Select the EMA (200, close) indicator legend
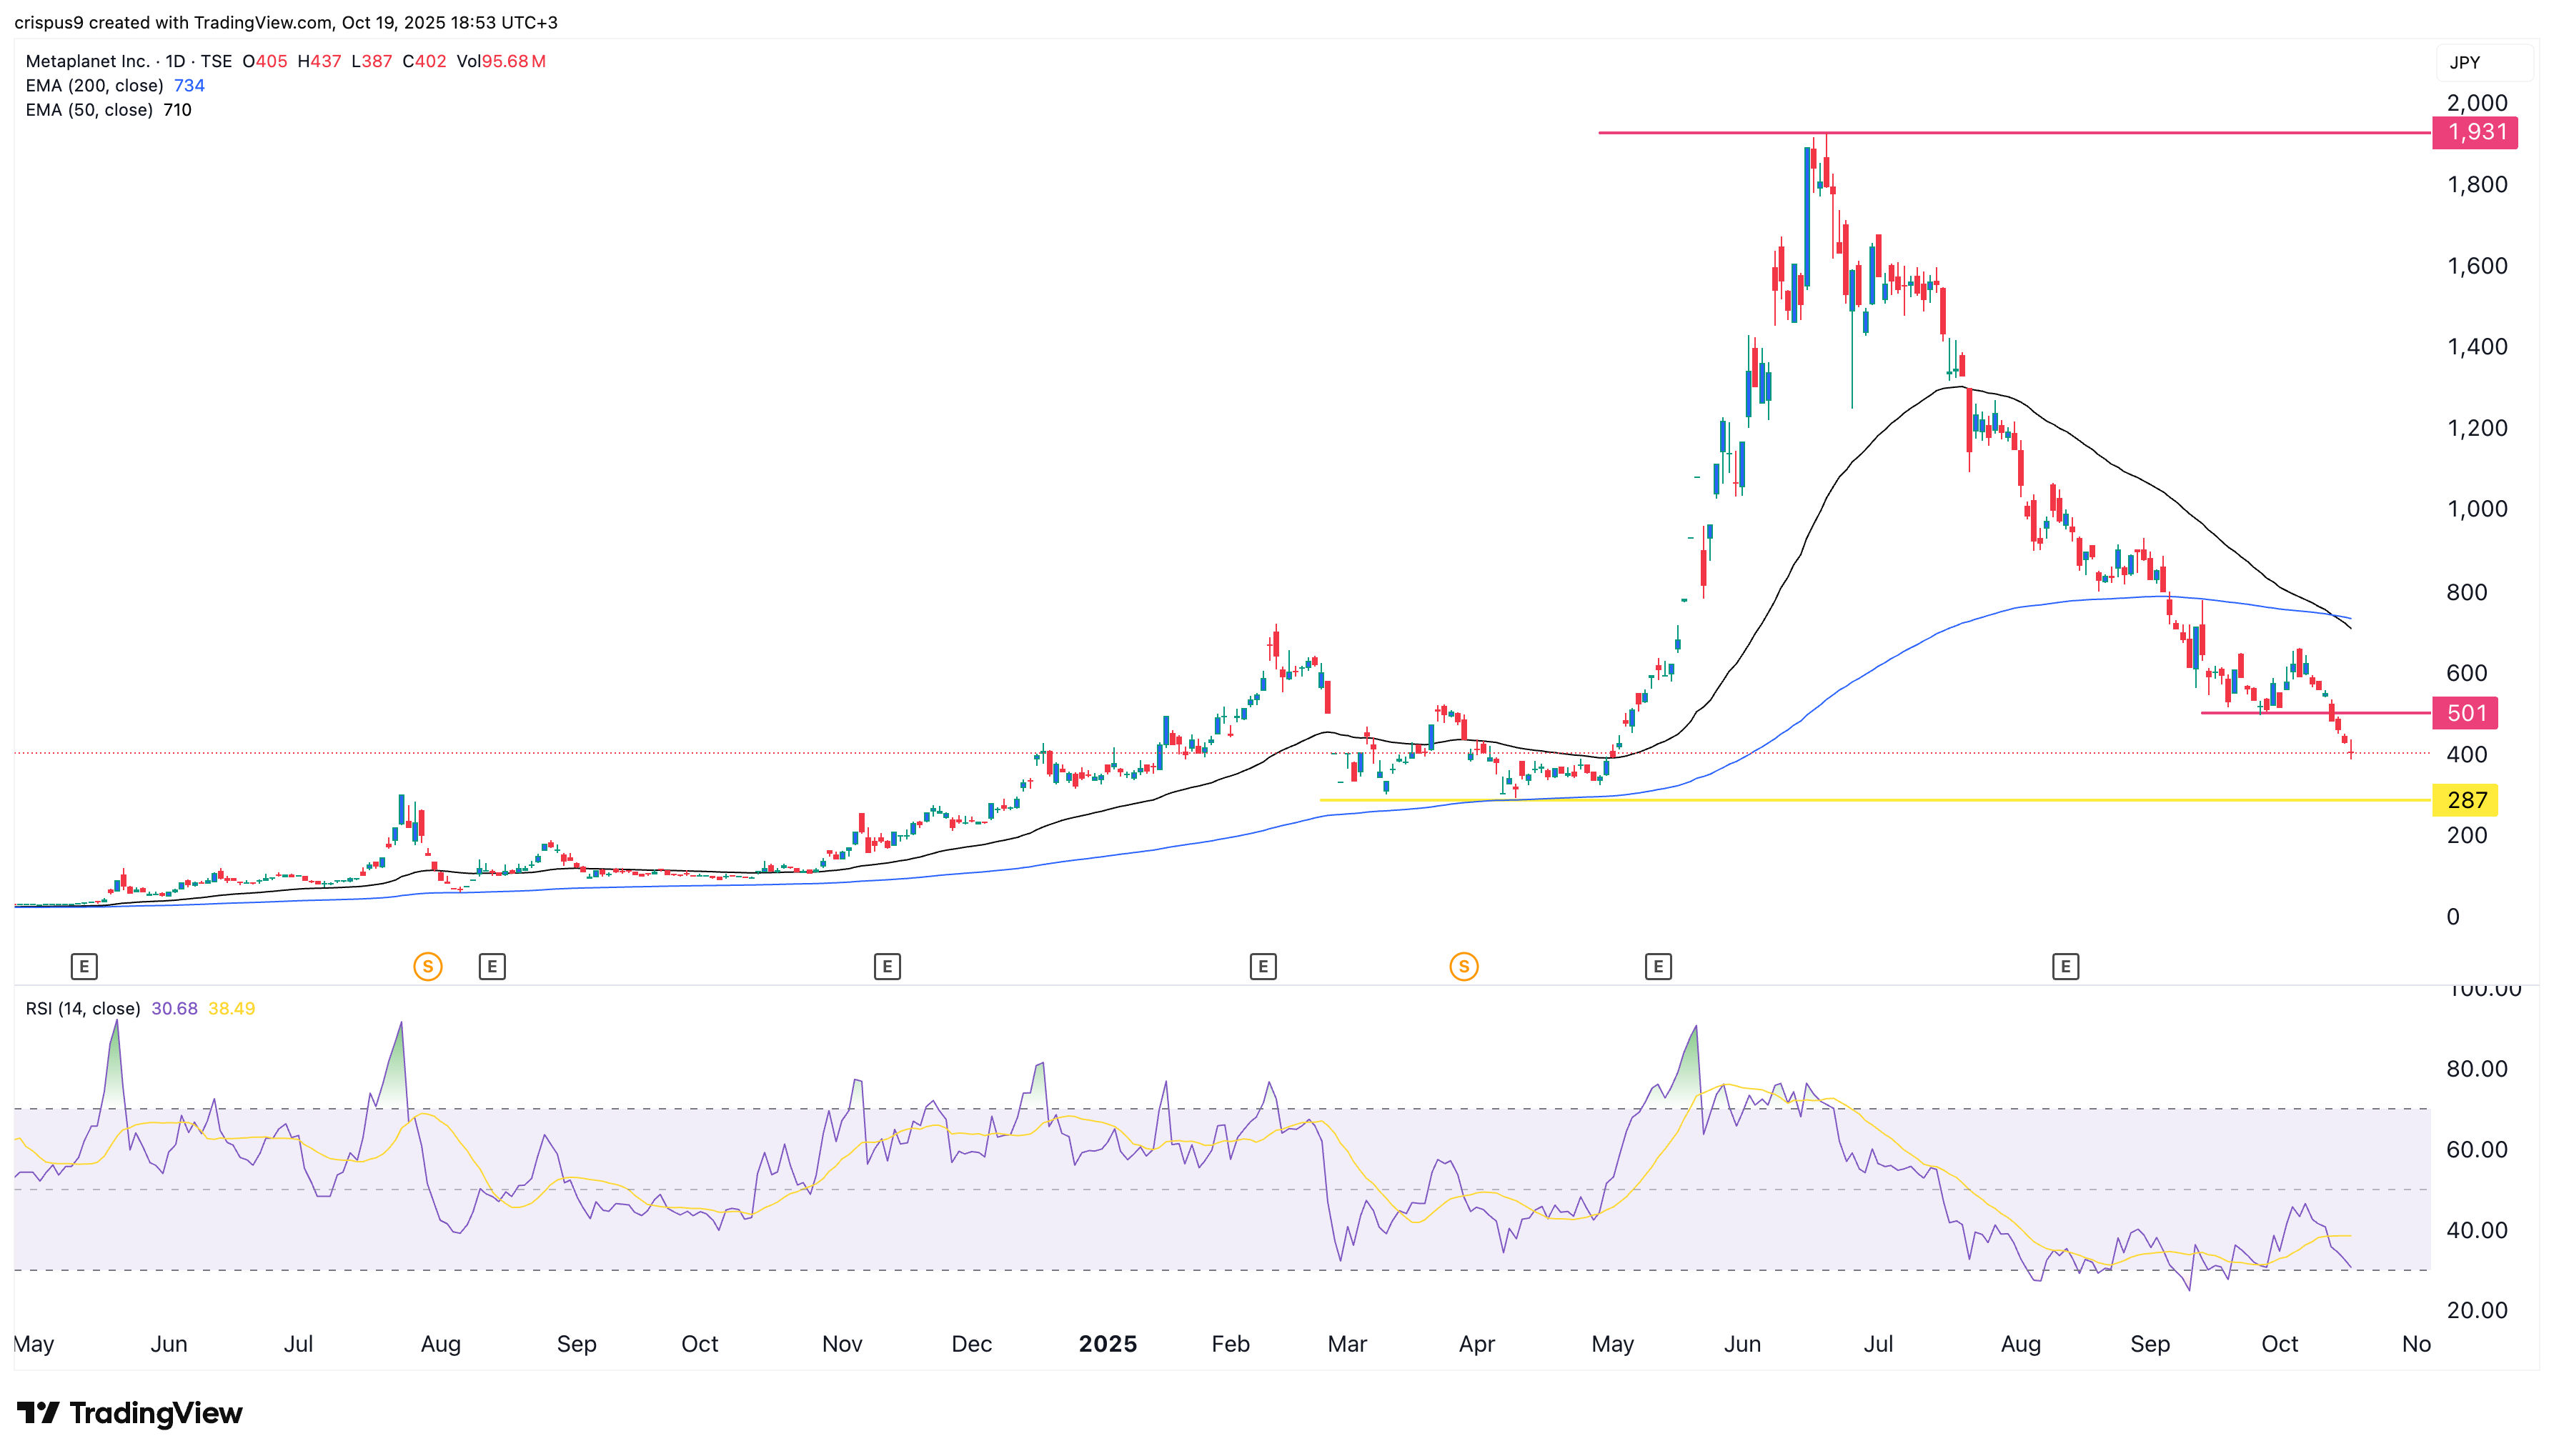The width and height of the screenshot is (2554, 1456). (x=95, y=86)
